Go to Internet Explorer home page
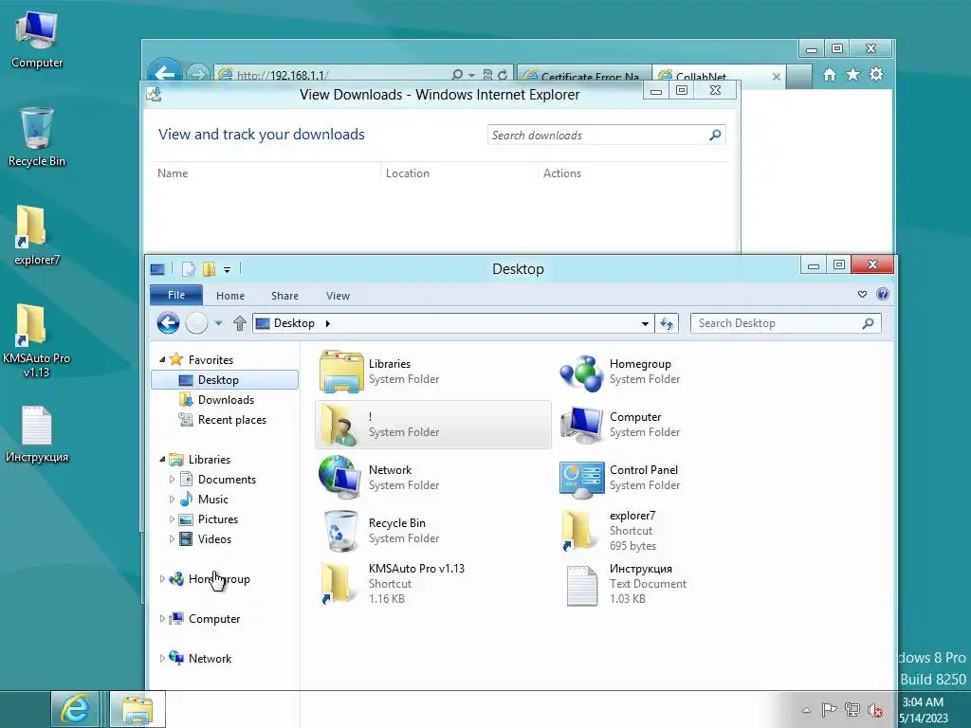 [x=829, y=75]
